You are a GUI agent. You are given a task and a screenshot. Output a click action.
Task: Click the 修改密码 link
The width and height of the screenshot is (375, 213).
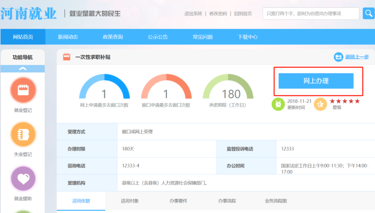click(x=218, y=14)
